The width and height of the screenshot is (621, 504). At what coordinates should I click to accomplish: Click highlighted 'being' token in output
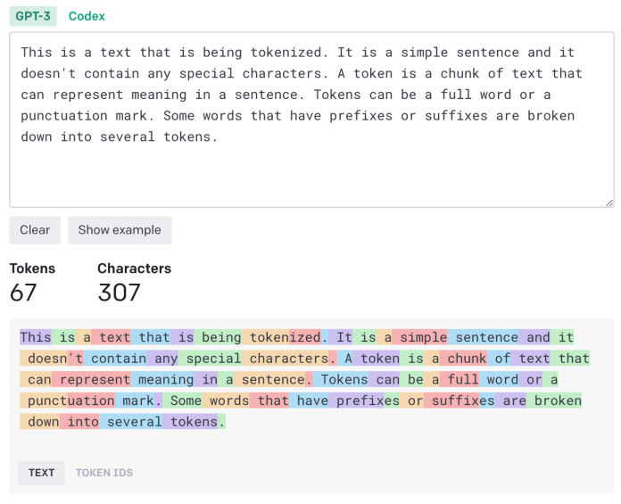pyautogui.click(x=219, y=337)
